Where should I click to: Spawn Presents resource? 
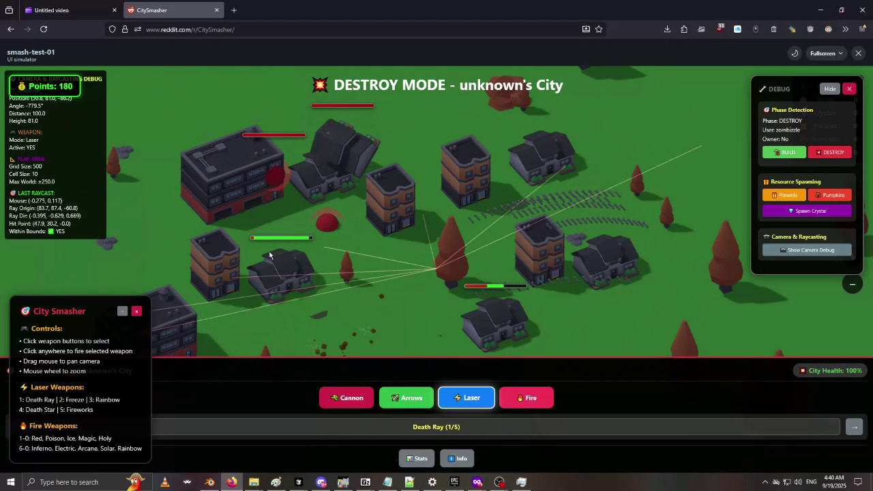[784, 195]
